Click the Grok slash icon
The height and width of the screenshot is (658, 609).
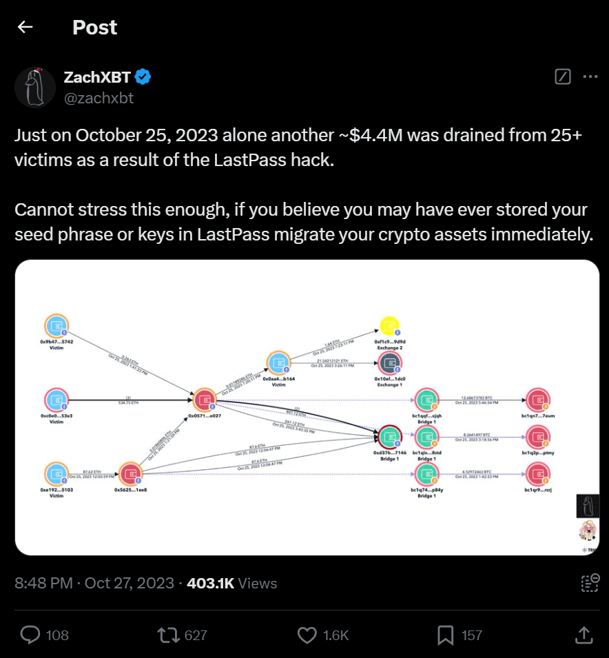click(563, 76)
